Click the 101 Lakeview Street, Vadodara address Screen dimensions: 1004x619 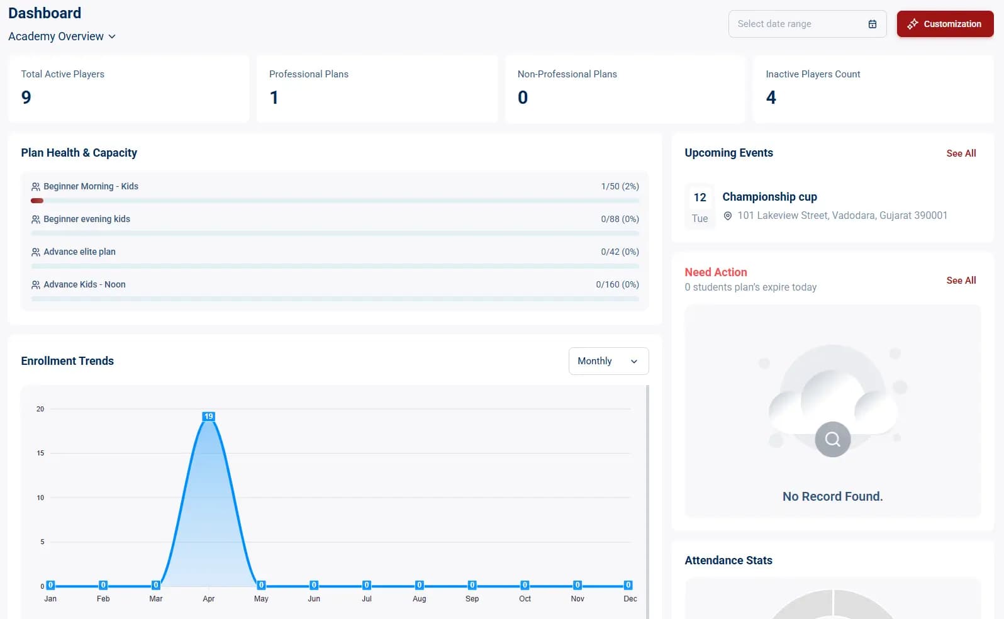point(842,216)
